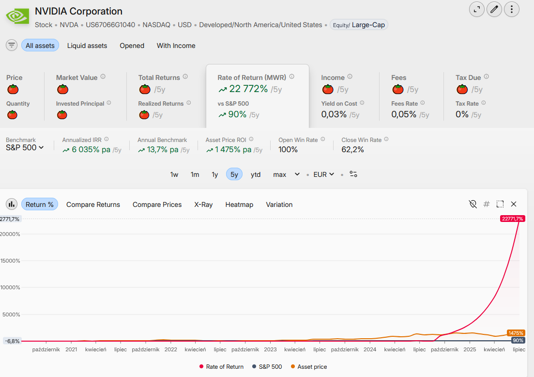Open the edit pencil button
Image resolution: width=534 pixels, height=377 pixels.
494,9
